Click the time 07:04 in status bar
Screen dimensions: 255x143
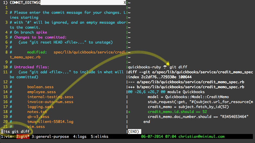point(171,137)
